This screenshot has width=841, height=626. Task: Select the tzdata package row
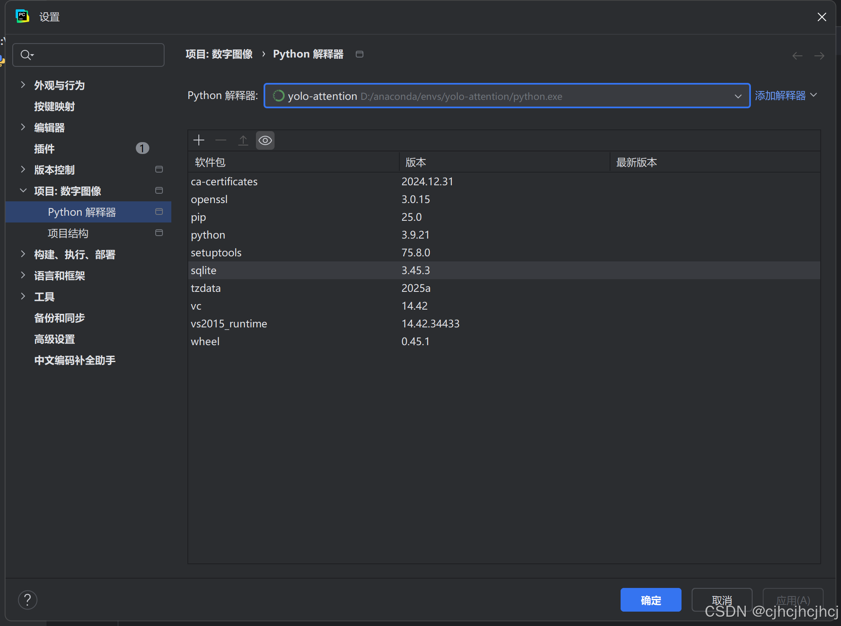(x=504, y=288)
